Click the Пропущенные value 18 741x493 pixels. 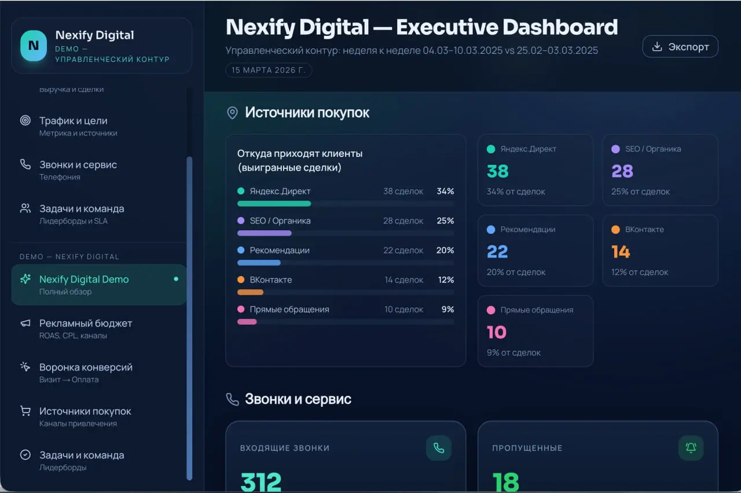506,482
